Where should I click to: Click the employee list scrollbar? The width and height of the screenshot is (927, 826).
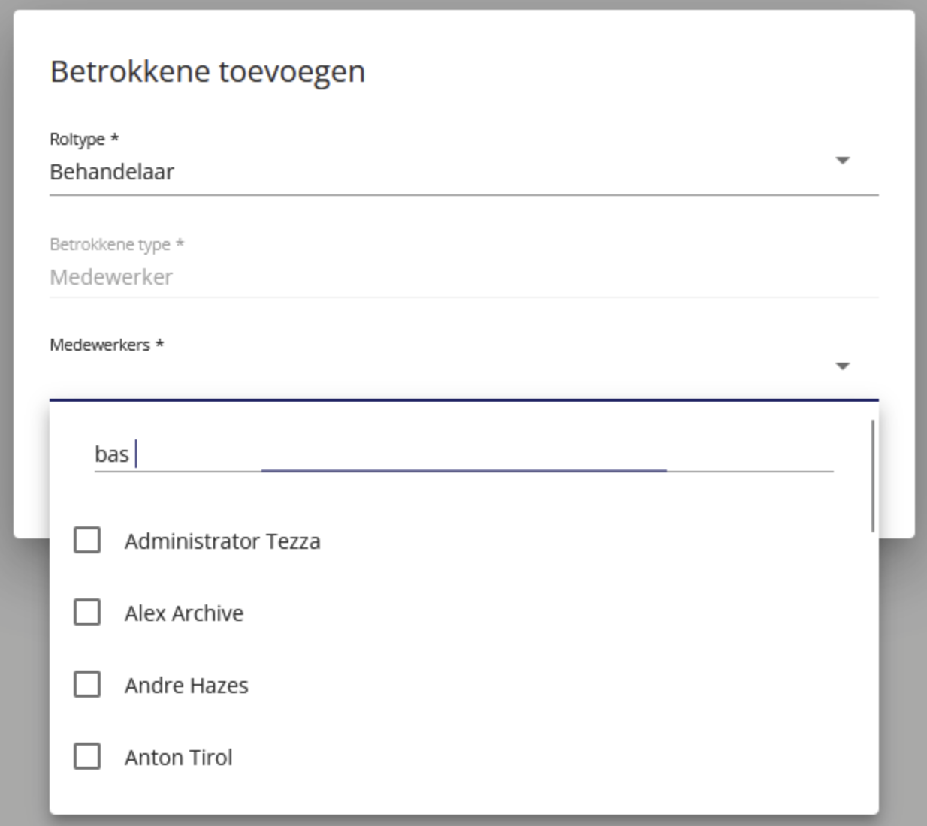[x=872, y=476]
